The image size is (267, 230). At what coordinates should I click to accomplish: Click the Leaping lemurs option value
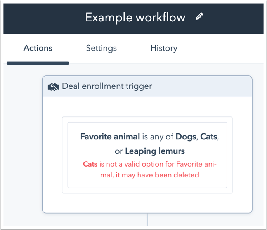[x=155, y=151]
